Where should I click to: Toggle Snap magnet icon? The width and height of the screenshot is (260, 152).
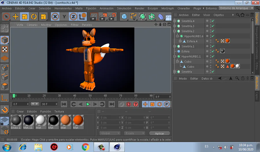tap(5, 109)
